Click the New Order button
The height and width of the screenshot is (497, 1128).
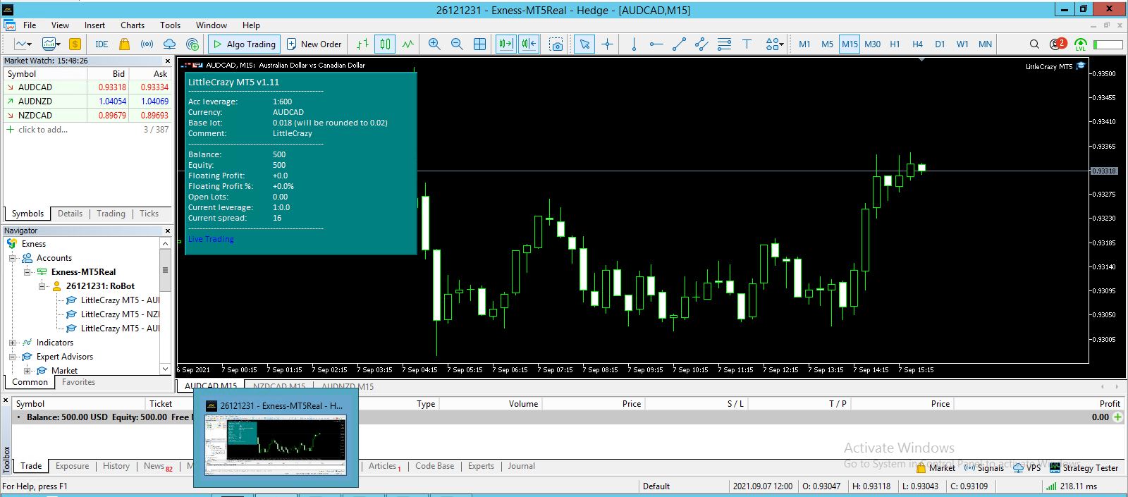[x=314, y=44]
